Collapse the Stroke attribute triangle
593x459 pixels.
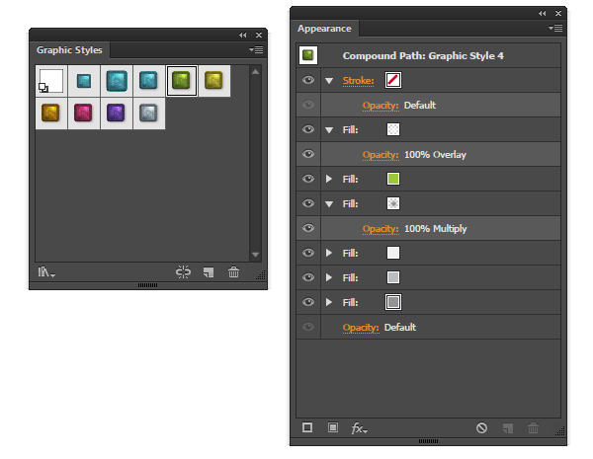pyautogui.click(x=329, y=81)
